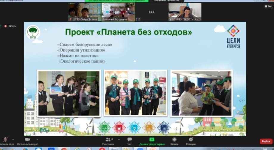
Task: Click the green SDG ornament icon on slide
Action: point(104,128)
